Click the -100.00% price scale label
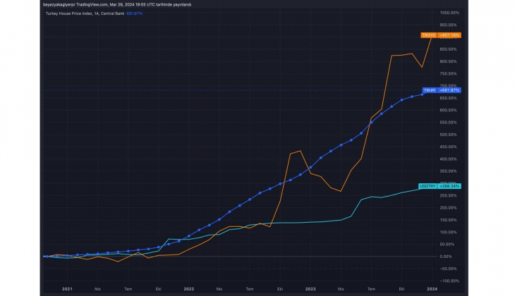The height and width of the screenshot is (296, 515). coord(449,280)
